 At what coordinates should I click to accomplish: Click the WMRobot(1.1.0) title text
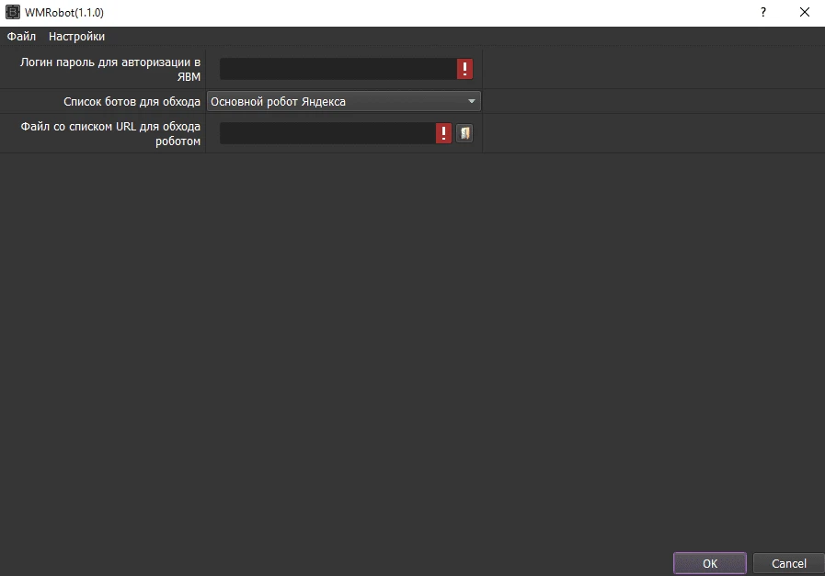click(x=64, y=13)
